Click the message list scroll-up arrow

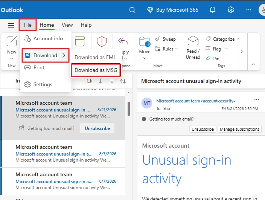click(x=129, y=93)
